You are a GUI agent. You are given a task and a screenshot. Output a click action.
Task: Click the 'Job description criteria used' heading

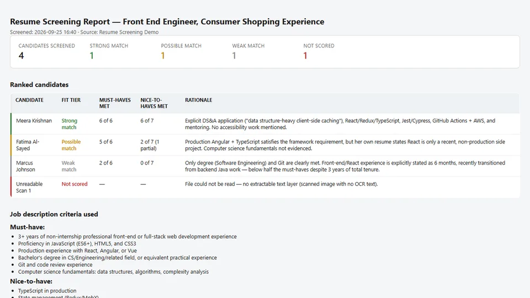coord(54,214)
